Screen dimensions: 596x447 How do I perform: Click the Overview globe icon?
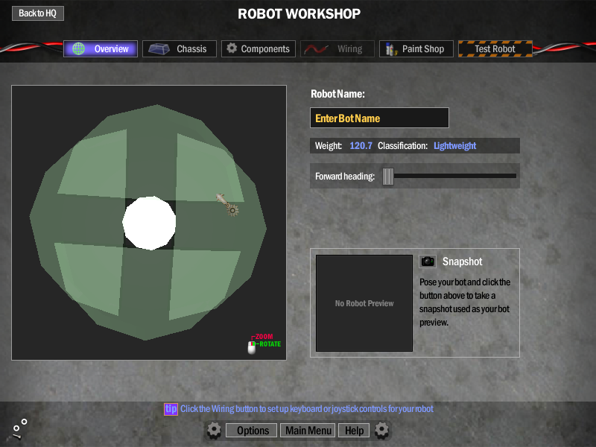tap(79, 48)
